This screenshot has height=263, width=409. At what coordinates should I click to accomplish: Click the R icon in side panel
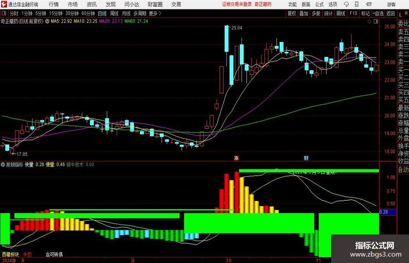[406, 13]
